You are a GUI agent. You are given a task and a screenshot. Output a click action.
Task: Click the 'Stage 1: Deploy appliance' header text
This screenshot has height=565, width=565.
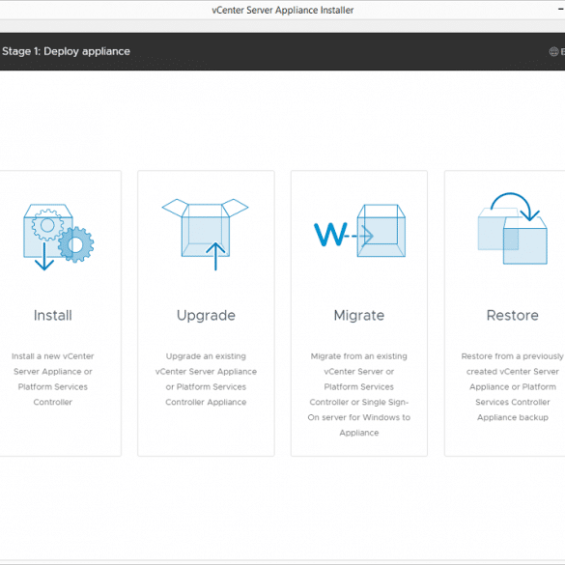pyautogui.click(x=66, y=51)
